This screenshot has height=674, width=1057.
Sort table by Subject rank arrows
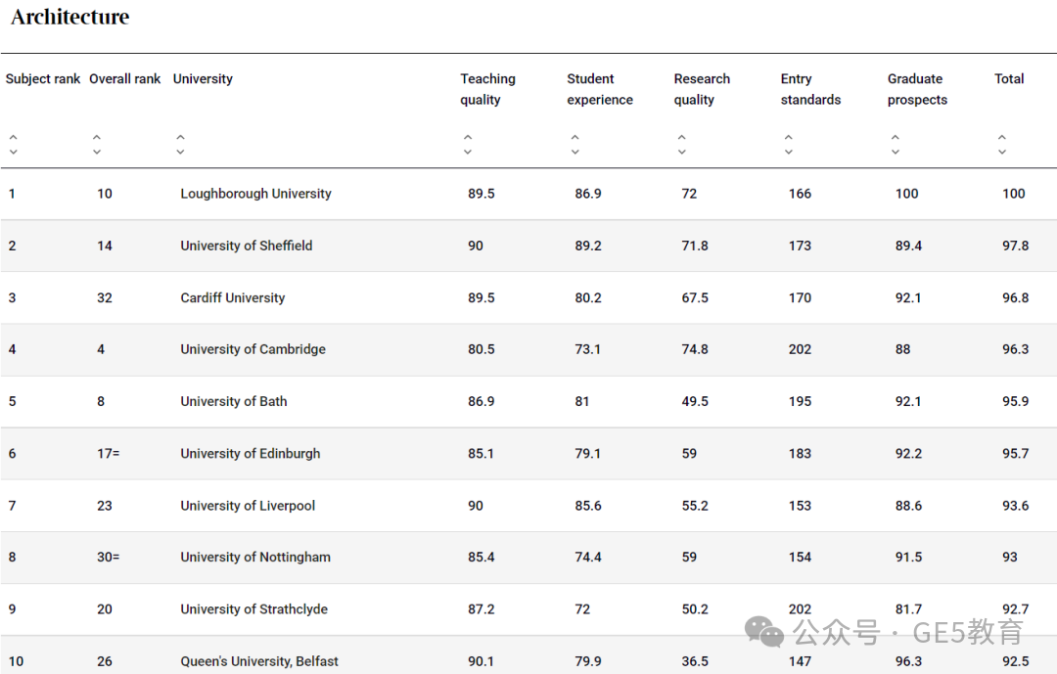click(x=13, y=144)
